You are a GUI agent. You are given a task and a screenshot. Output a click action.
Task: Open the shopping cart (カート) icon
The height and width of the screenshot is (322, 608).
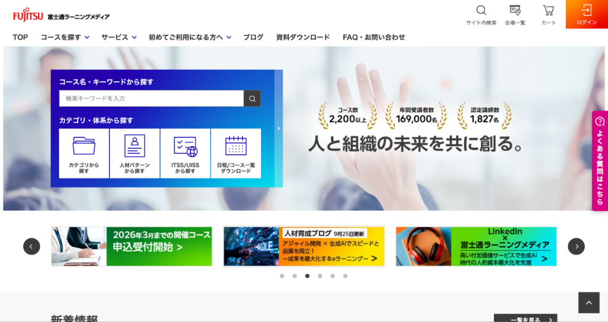[x=548, y=14]
